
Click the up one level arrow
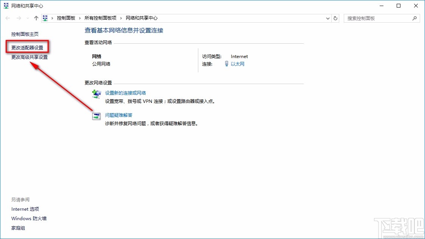(36, 18)
